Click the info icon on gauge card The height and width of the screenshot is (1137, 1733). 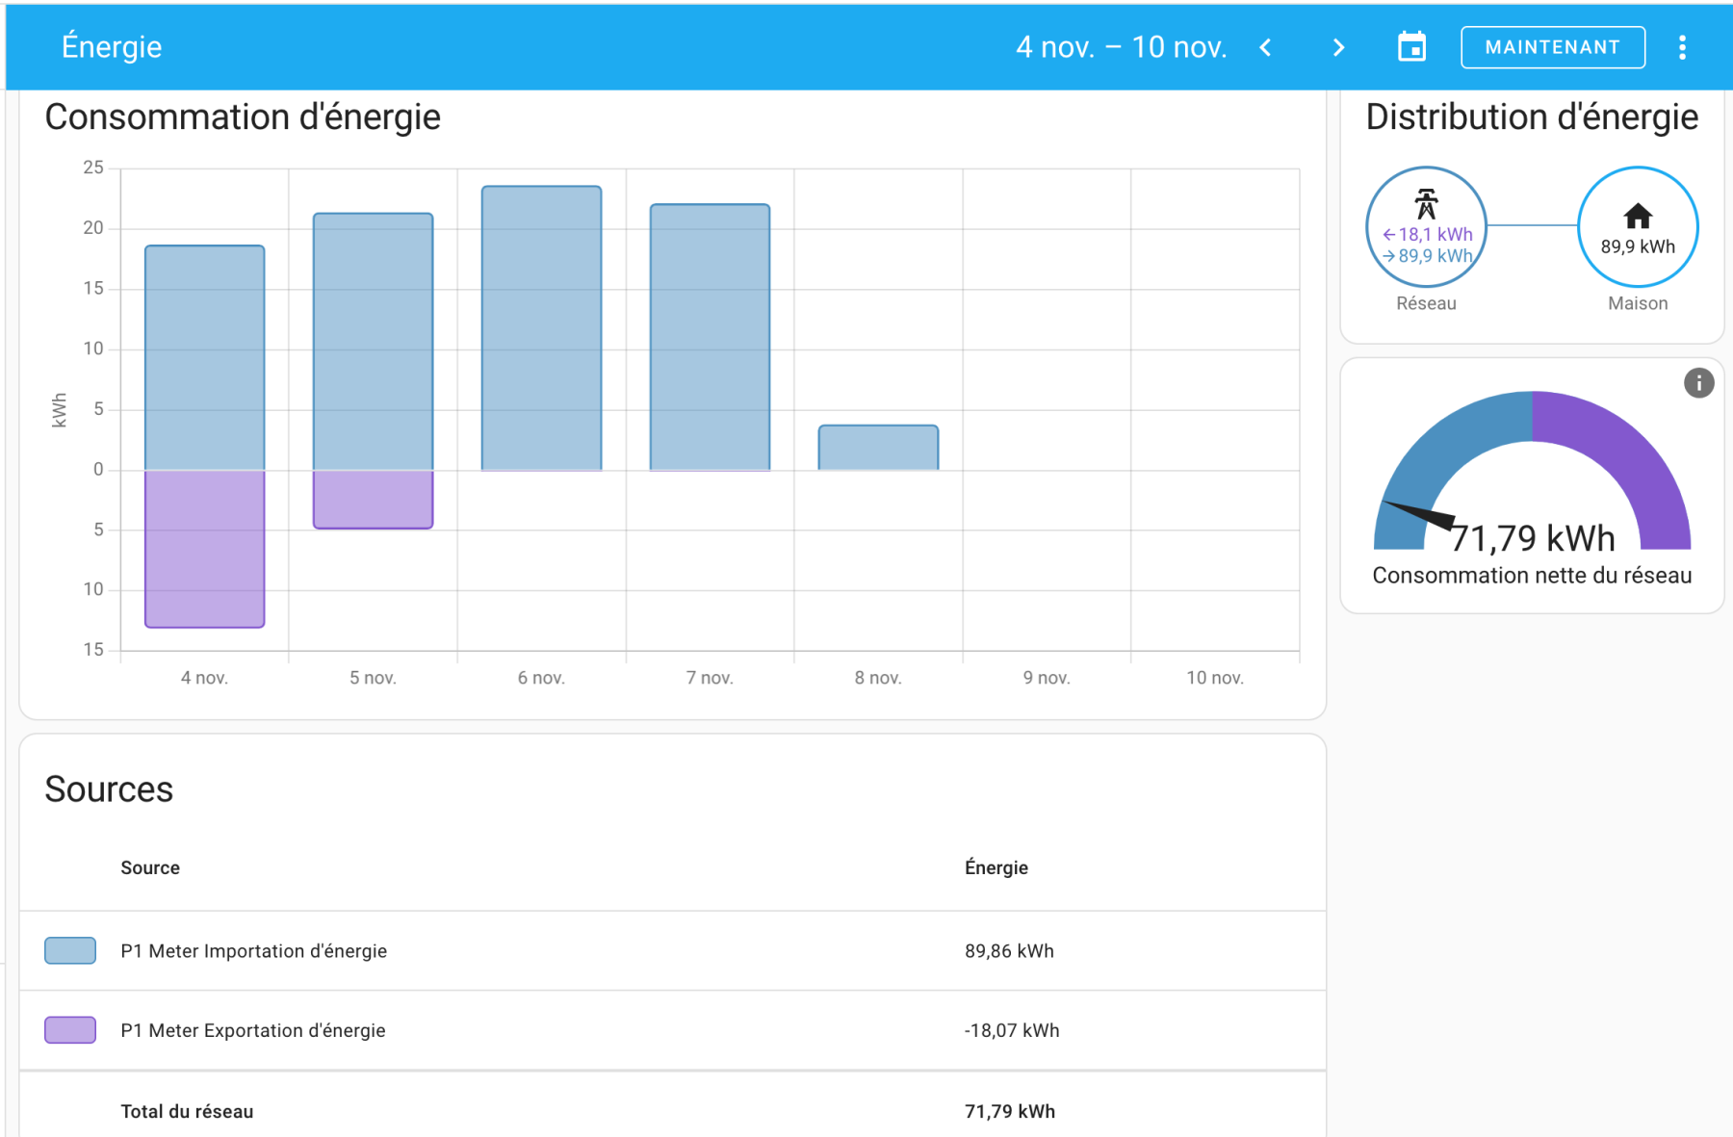click(x=1698, y=383)
